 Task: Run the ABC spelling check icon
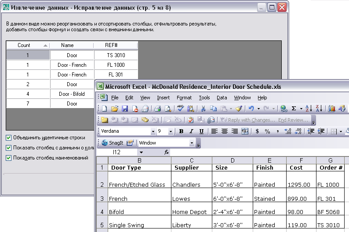pyautogui.click(x=180, y=109)
